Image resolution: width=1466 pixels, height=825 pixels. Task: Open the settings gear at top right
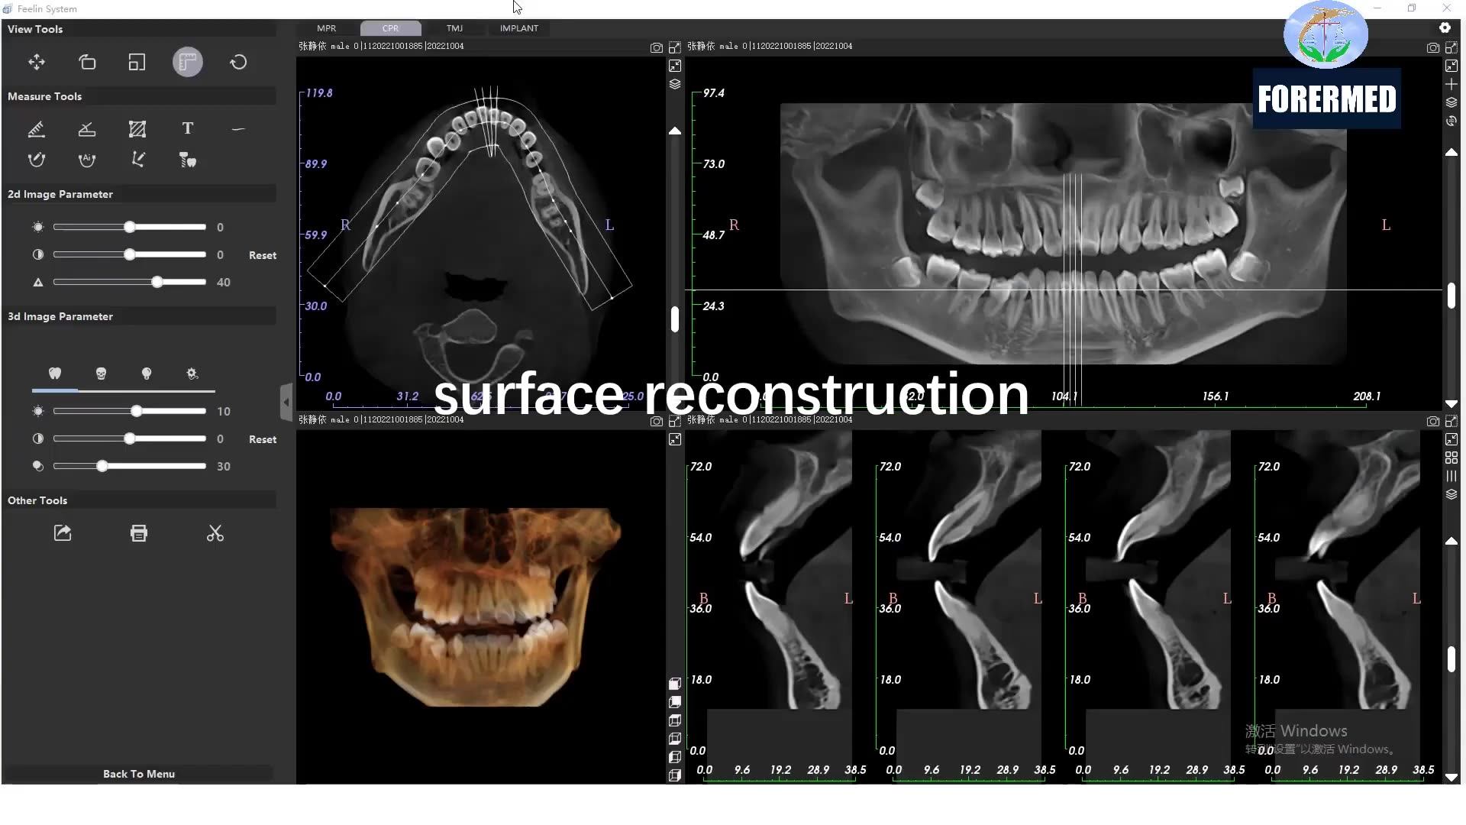1445,27
